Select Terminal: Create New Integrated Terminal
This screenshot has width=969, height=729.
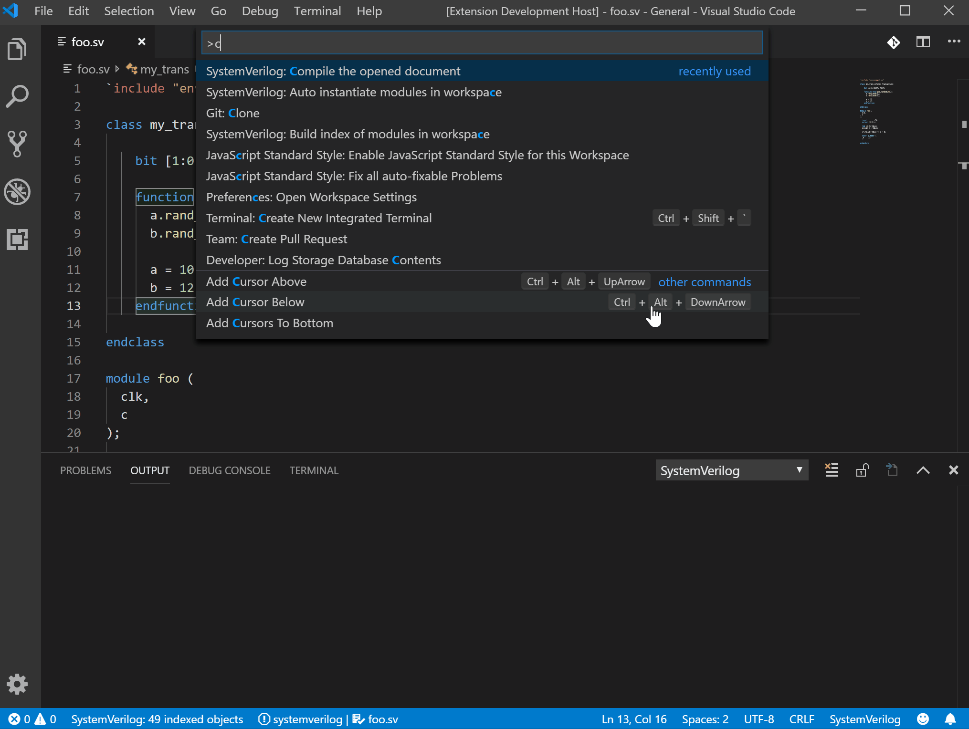point(319,218)
